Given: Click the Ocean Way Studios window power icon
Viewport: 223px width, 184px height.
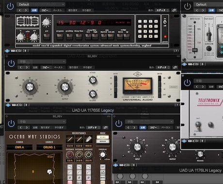Looking at the screenshot, I should (11, 123).
